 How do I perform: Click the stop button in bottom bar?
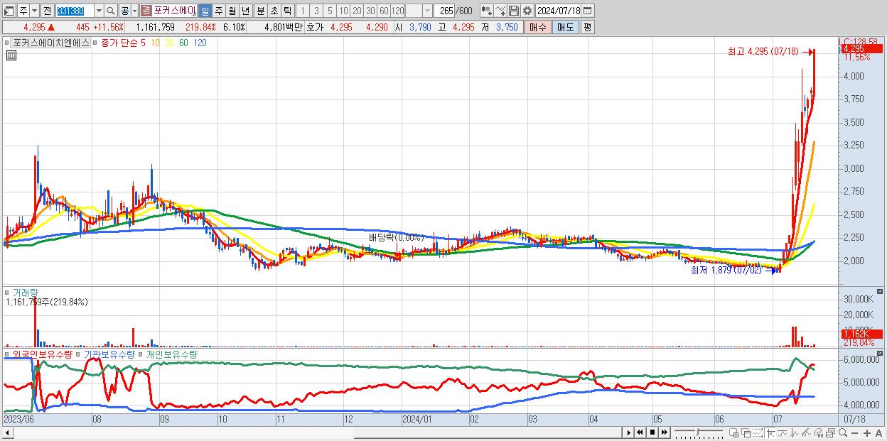652,432
